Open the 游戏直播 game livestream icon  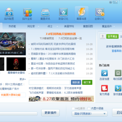pos(118,88)
